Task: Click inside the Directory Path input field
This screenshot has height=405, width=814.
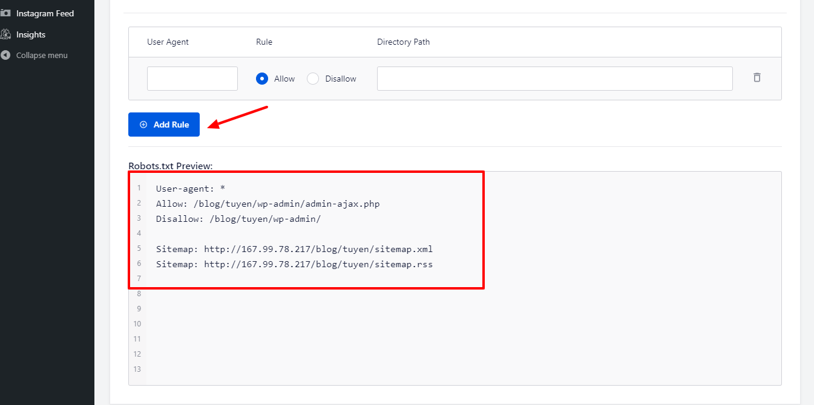Action: 554,78
